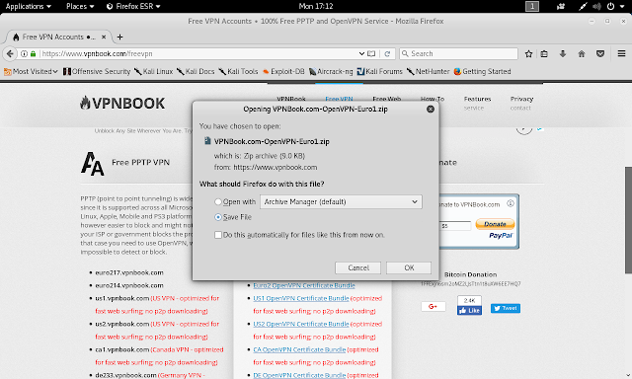Open reader view icon in address bar
Viewport: 632px width, 379px height.
coord(371,53)
